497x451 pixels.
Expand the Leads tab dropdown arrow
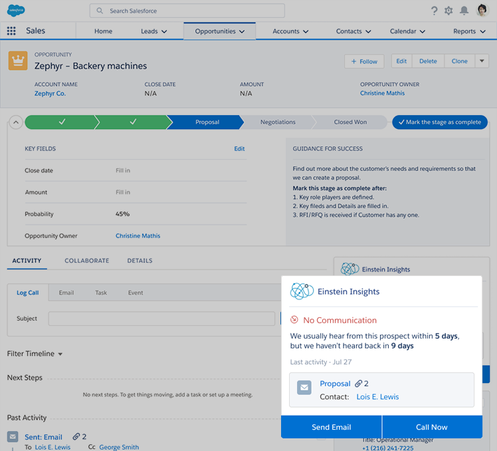coord(164,31)
